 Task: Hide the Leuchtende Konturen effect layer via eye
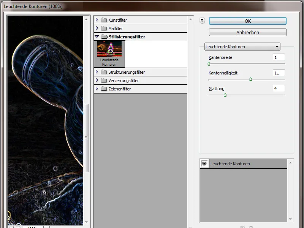click(204, 164)
